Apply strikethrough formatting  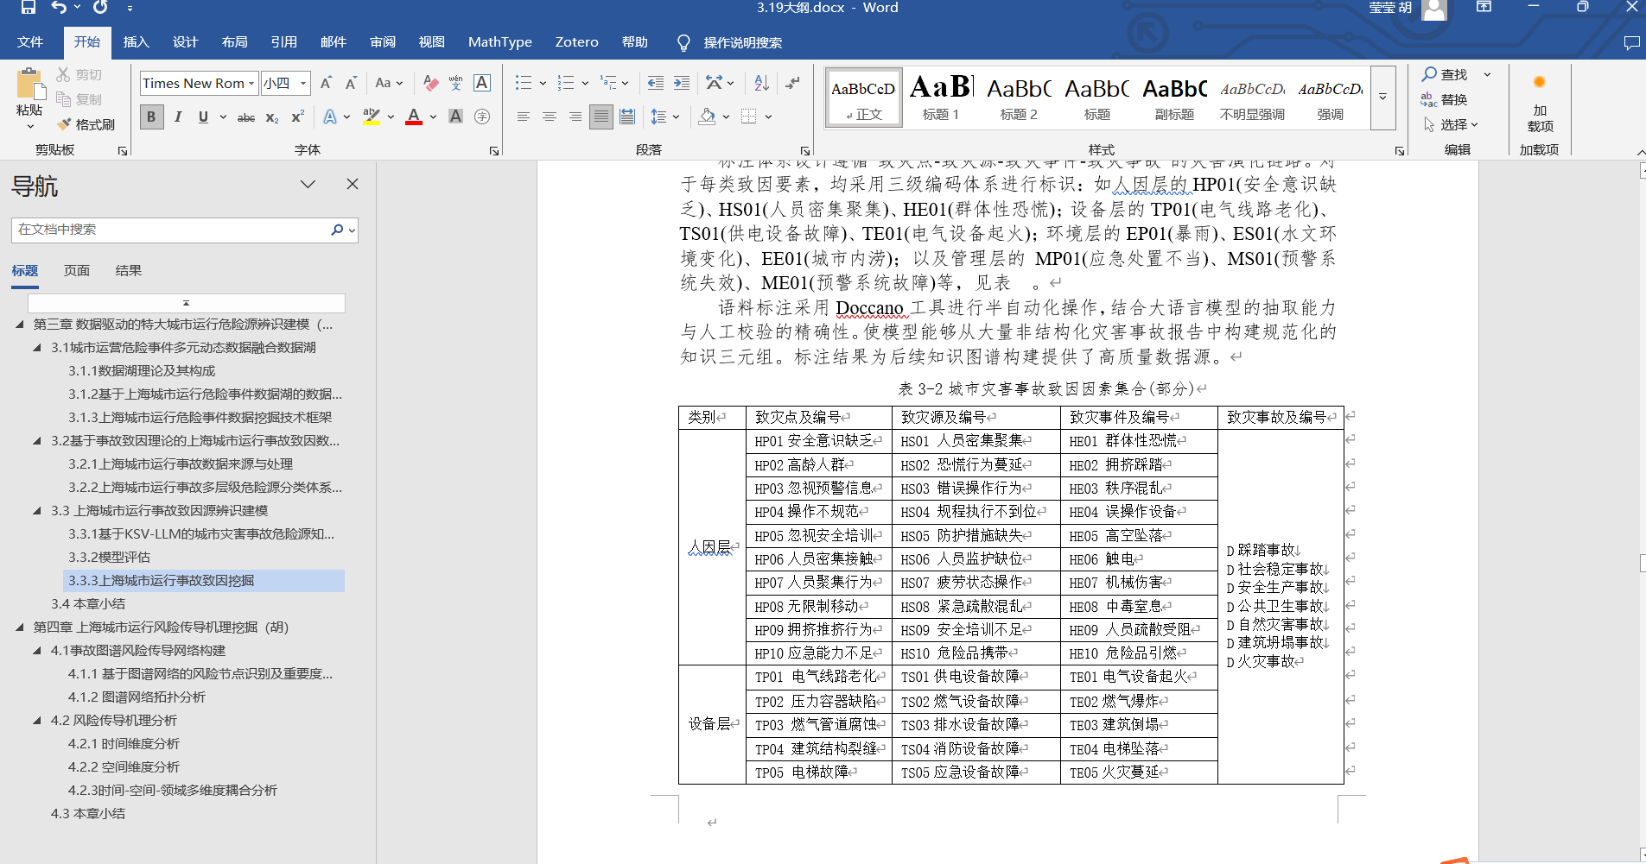(246, 117)
